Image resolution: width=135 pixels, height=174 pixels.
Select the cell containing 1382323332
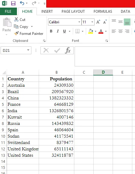[56, 98]
